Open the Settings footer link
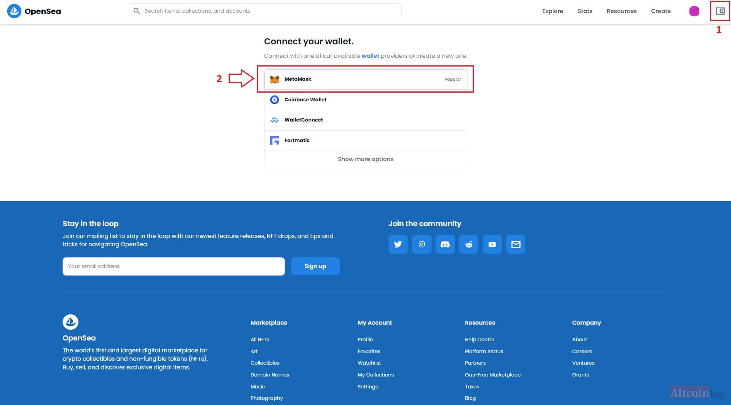Screen dimensions: 731x405 coord(368,386)
